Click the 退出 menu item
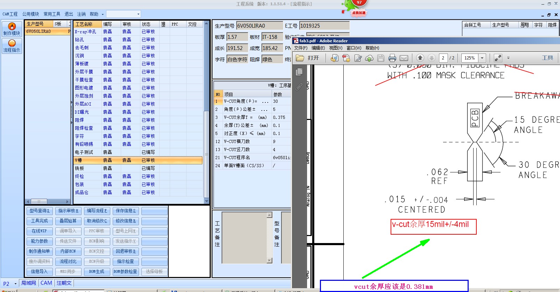Viewport: 560px width, 292px height. click(69, 14)
